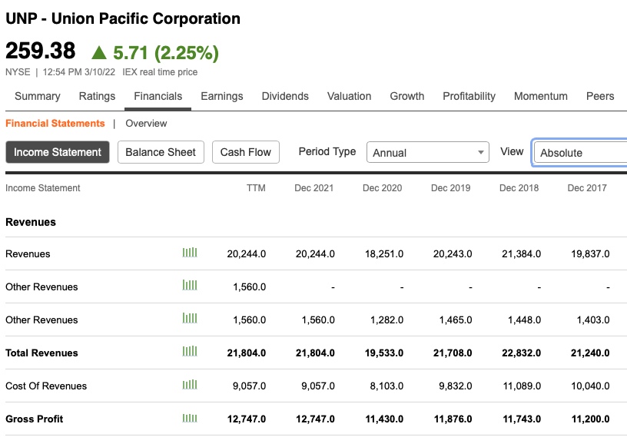
Task: Select the Total Revenues row label
Action: click(x=41, y=353)
